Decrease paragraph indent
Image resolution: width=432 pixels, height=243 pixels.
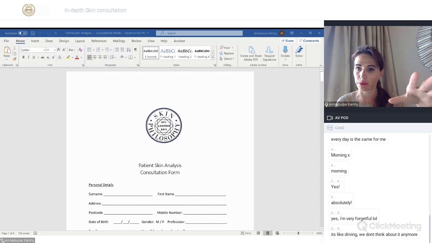tap(117, 50)
